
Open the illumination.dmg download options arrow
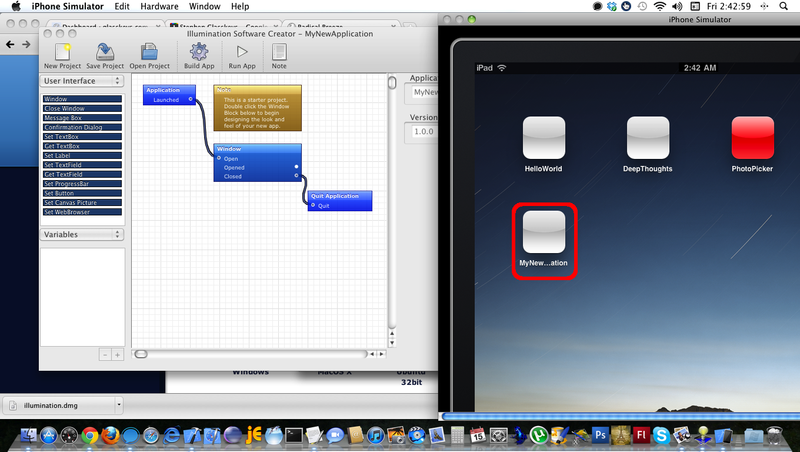tap(119, 405)
